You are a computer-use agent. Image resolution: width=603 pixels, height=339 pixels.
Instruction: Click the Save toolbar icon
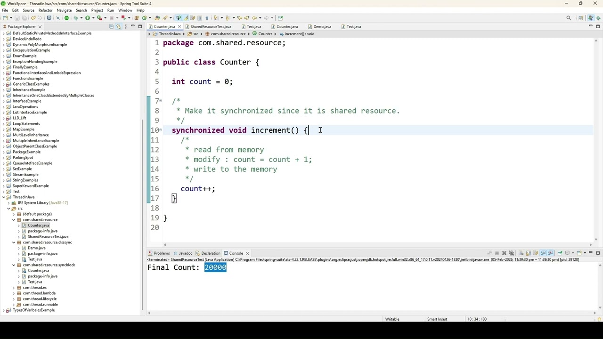[17, 18]
